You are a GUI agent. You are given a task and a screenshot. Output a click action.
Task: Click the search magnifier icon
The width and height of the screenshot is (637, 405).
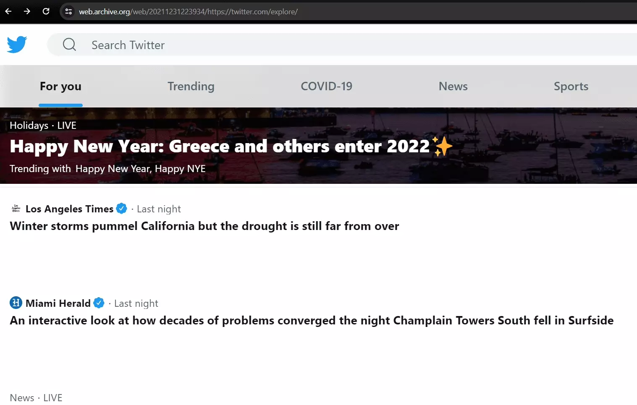point(69,44)
